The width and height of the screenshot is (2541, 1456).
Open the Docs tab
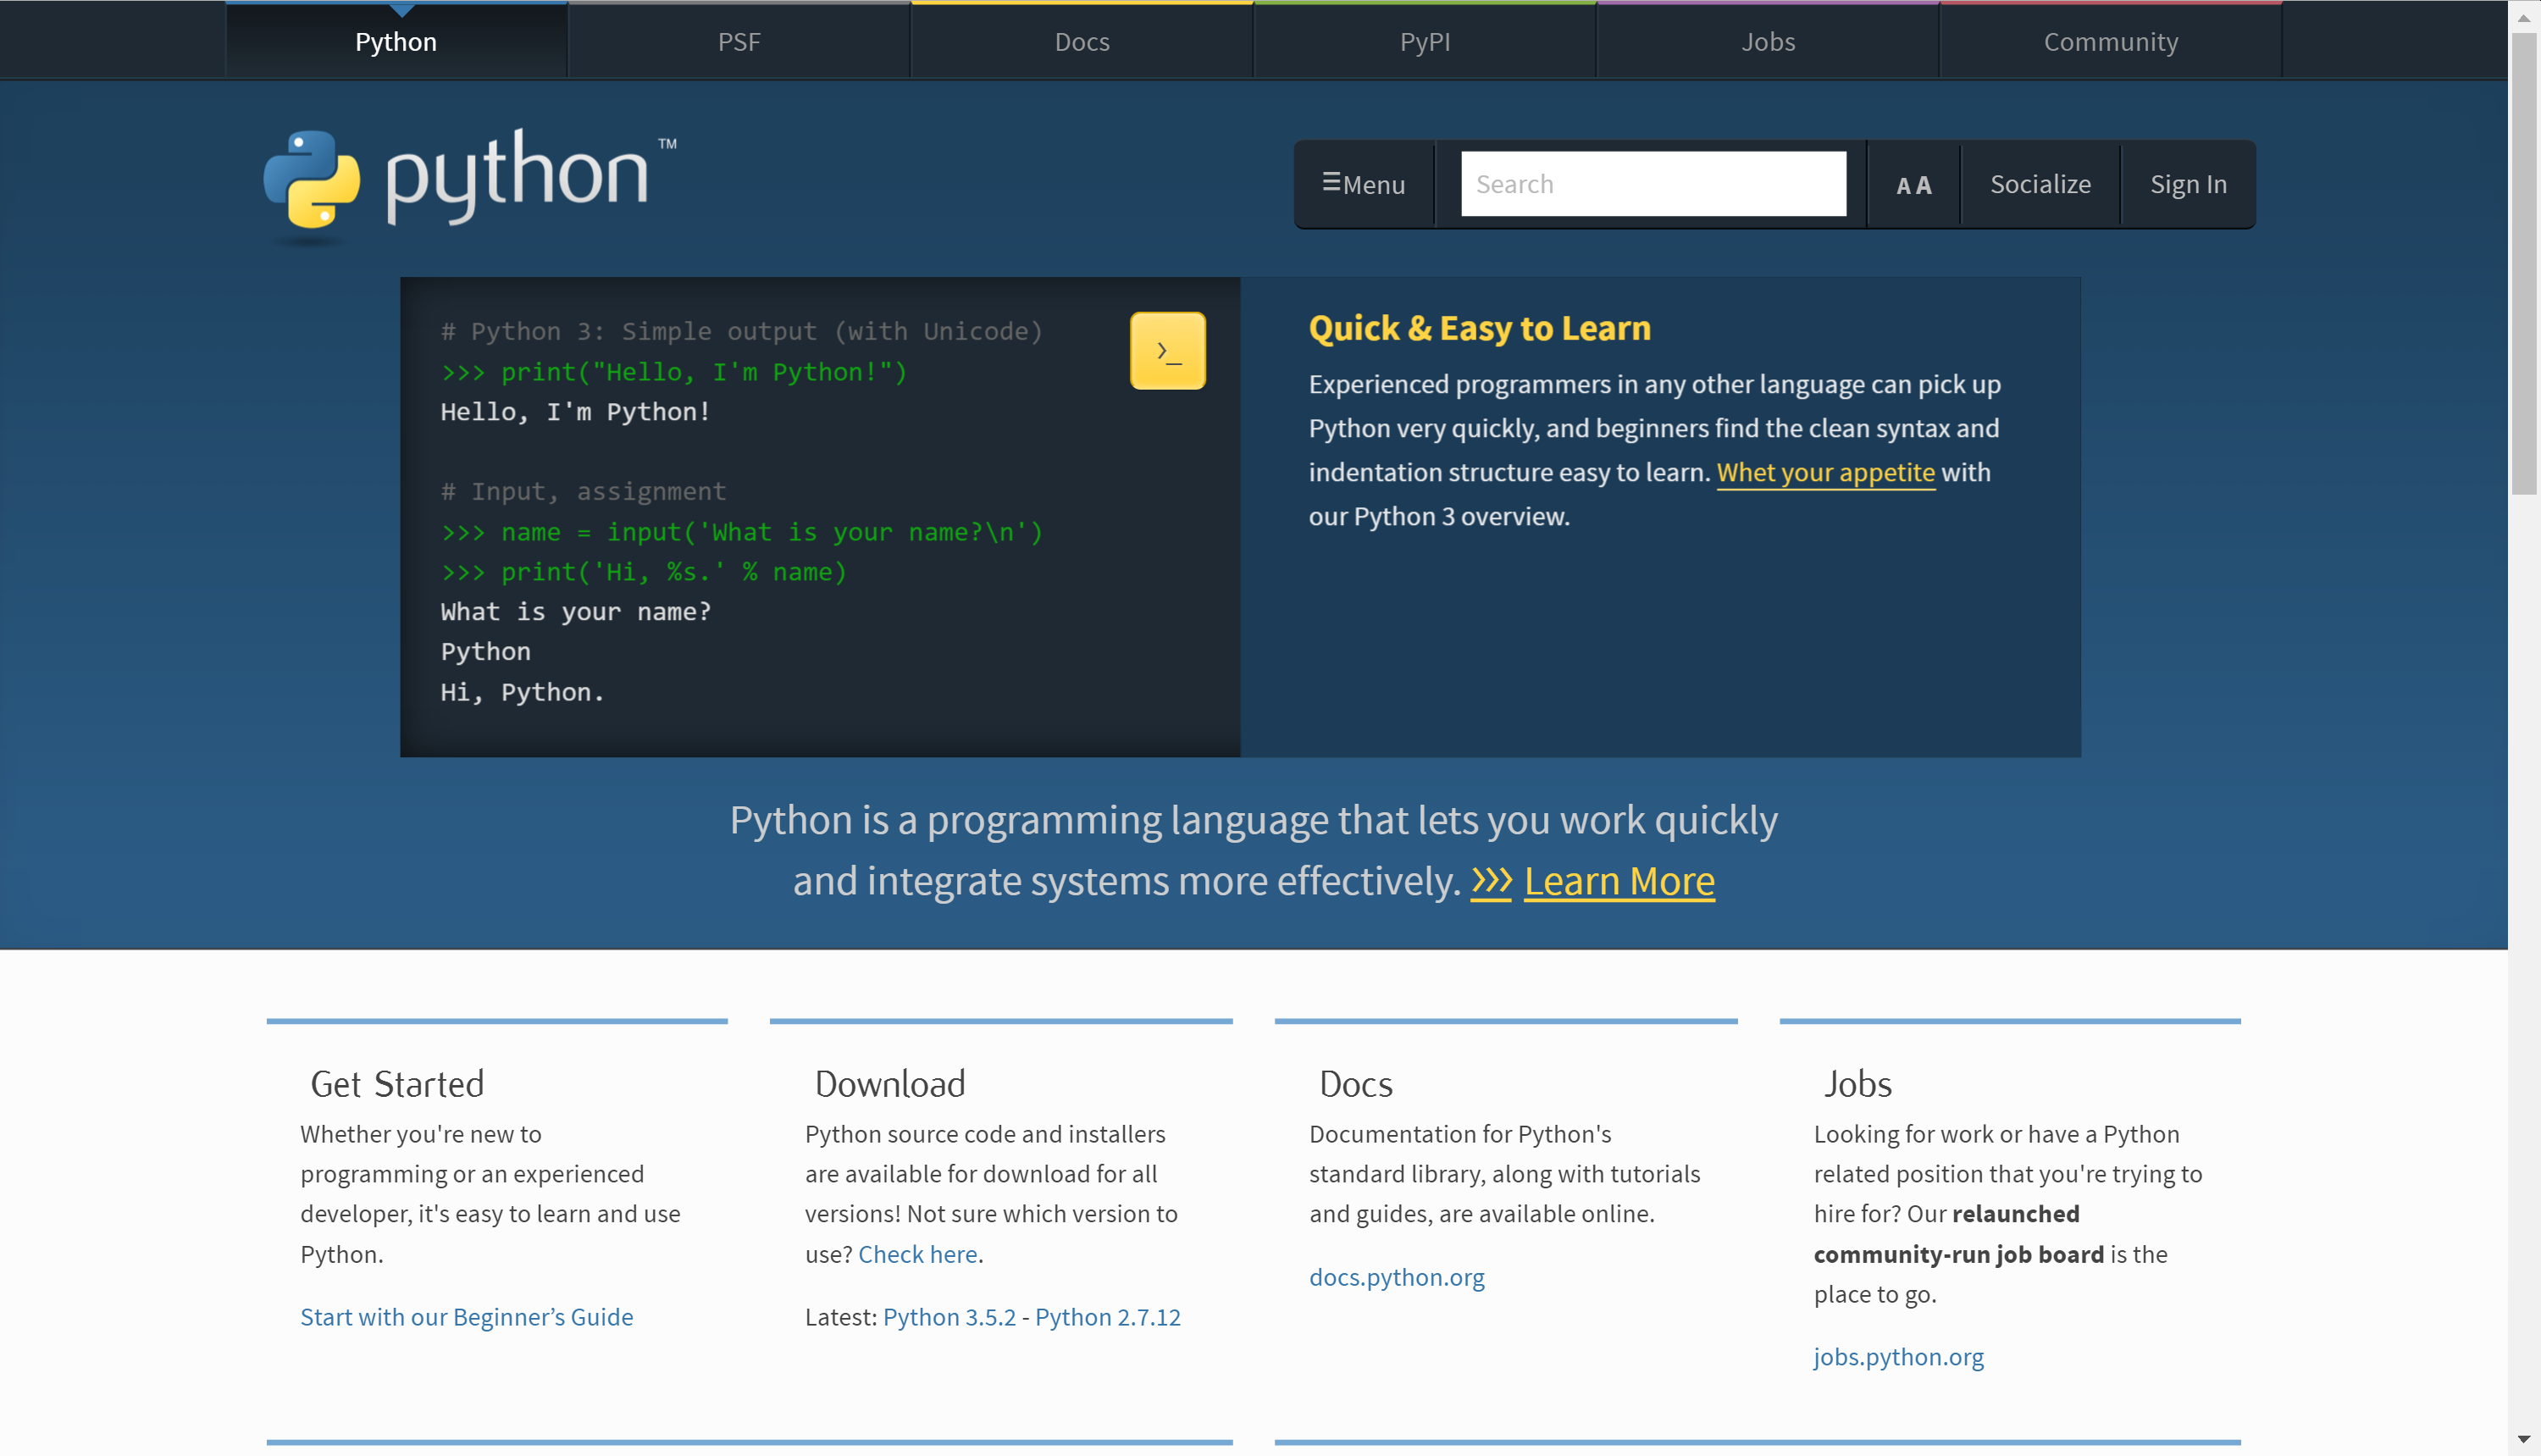[1081, 41]
